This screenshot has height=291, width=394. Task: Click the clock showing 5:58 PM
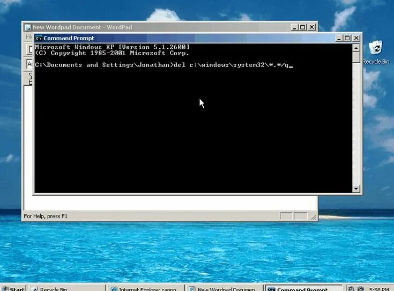point(378,289)
